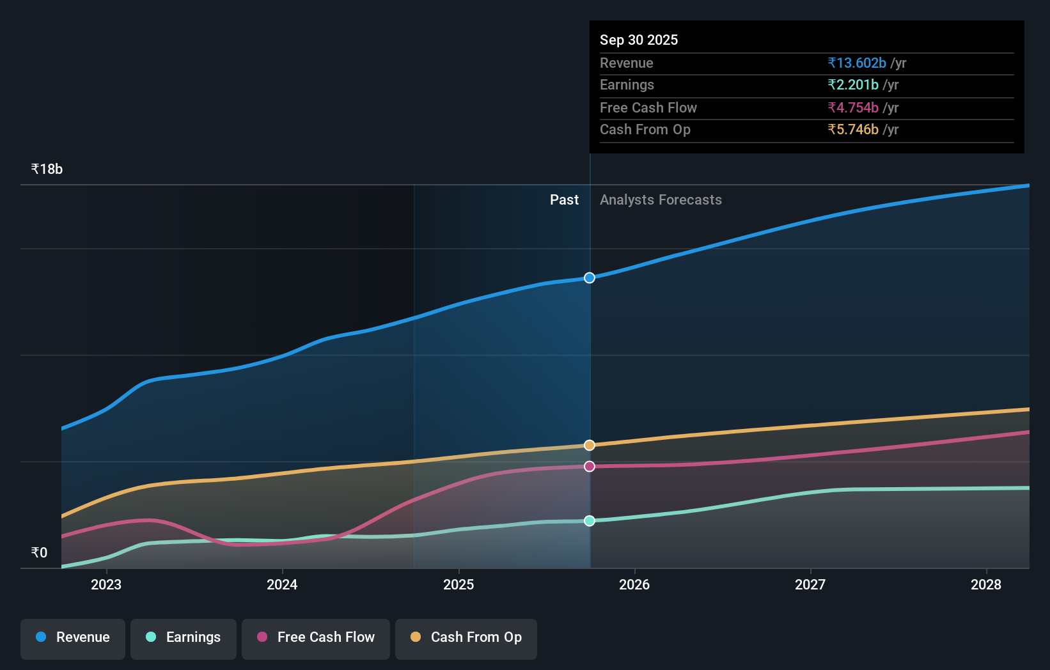Click the Cash From Op data point marker

point(589,445)
